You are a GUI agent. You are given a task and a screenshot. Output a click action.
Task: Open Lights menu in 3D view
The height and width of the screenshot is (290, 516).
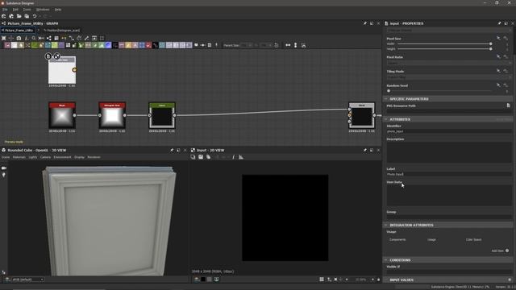[x=33, y=157]
